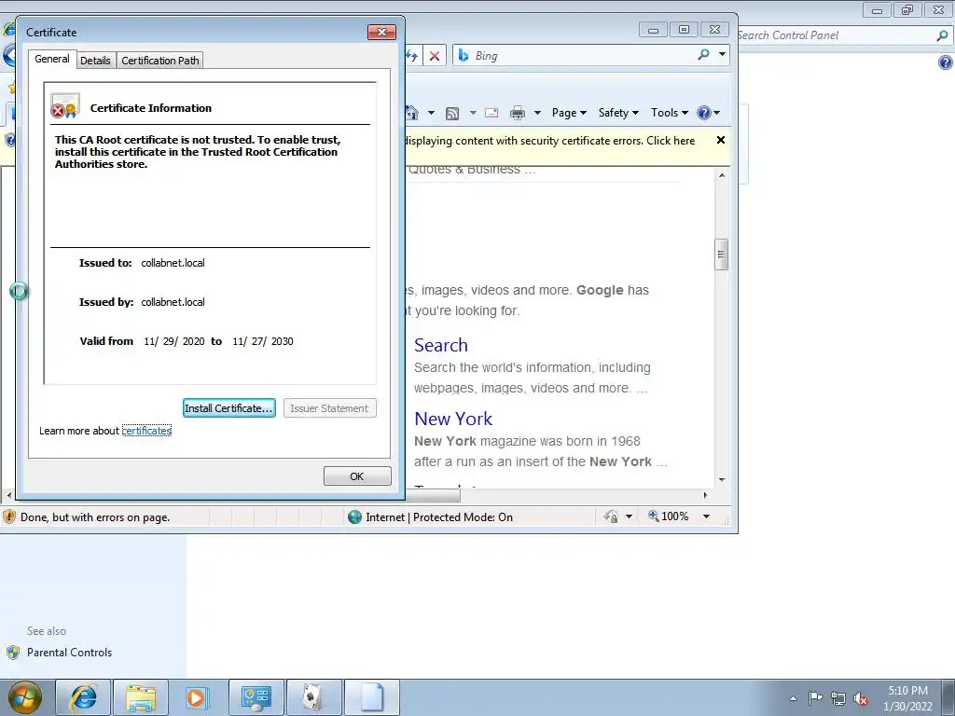Expand the Bing search provider dropdown
The width and height of the screenshot is (955, 716).
coord(723,55)
